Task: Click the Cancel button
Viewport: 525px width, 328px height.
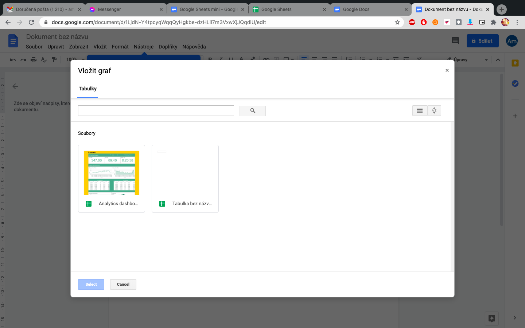Action: pos(123,284)
